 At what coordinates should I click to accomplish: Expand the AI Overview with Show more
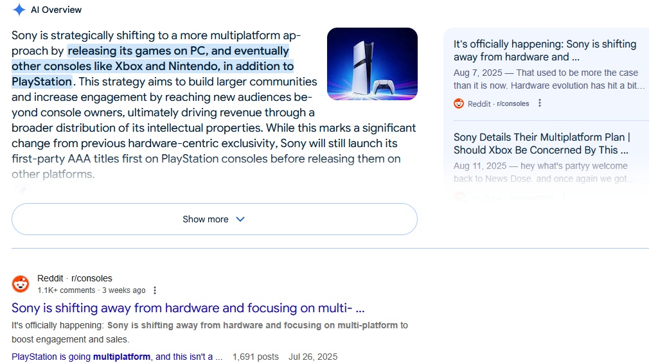coord(215,219)
